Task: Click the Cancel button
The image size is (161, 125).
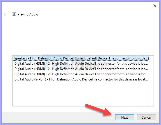Action: click(x=146, y=117)
